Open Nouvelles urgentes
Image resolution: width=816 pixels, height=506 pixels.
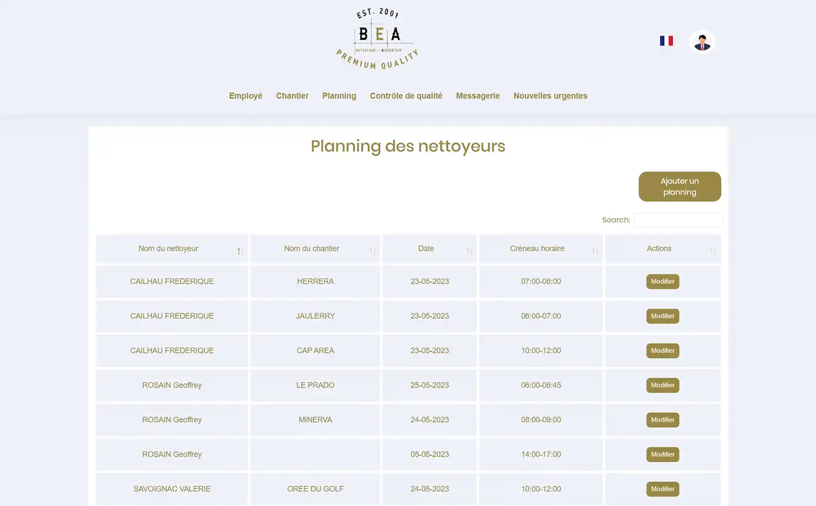550,96
